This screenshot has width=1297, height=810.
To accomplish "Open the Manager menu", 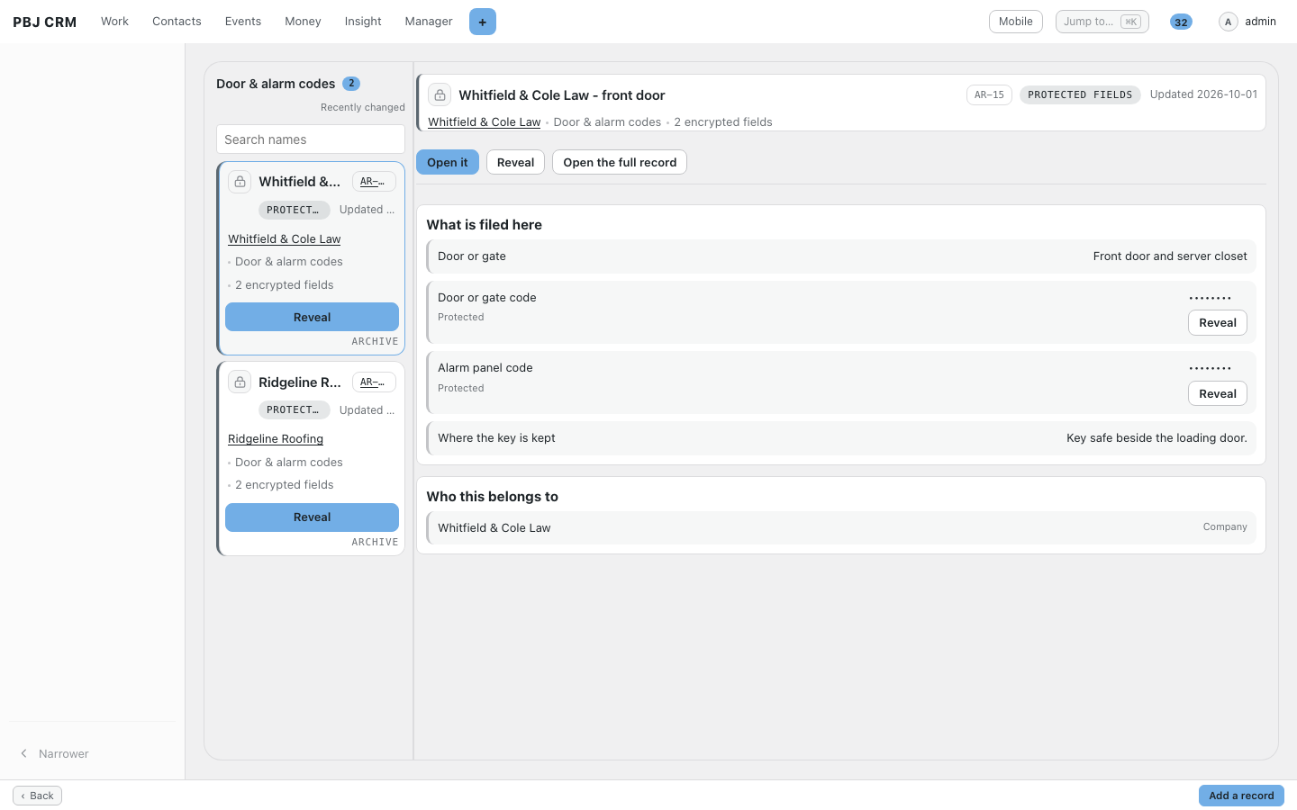I will [429, 22].
